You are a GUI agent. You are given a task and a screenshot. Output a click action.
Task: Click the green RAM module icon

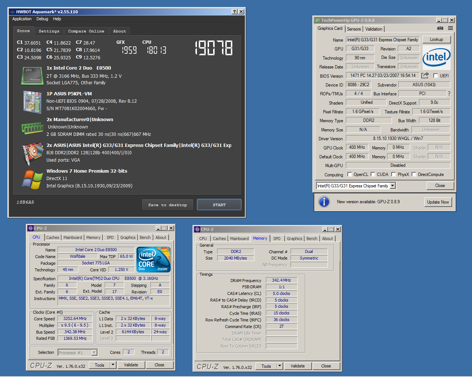32,128
